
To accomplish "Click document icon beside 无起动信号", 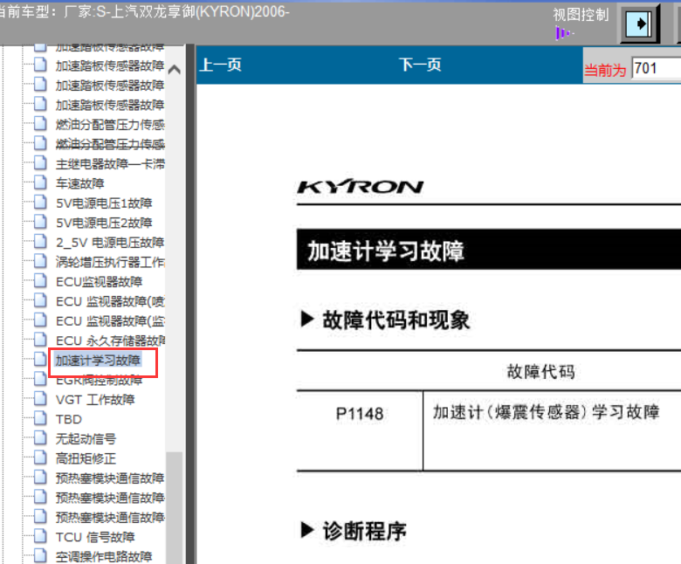I will pos(40,438).
